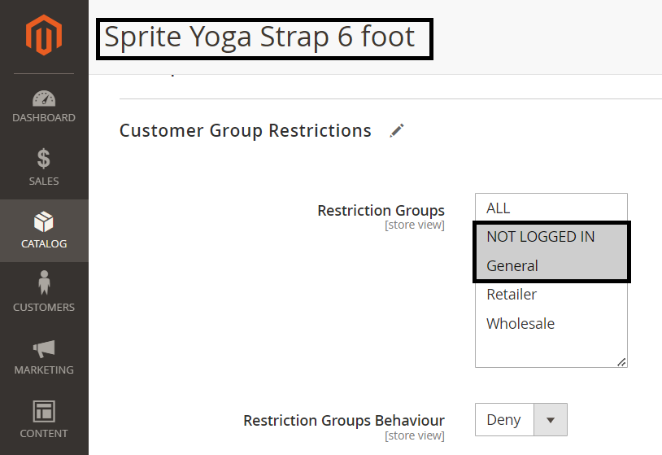Open Restriction Groups Behaviour dropdown arrow
Viewport: 662px width, 455px height.
(551, 420)
